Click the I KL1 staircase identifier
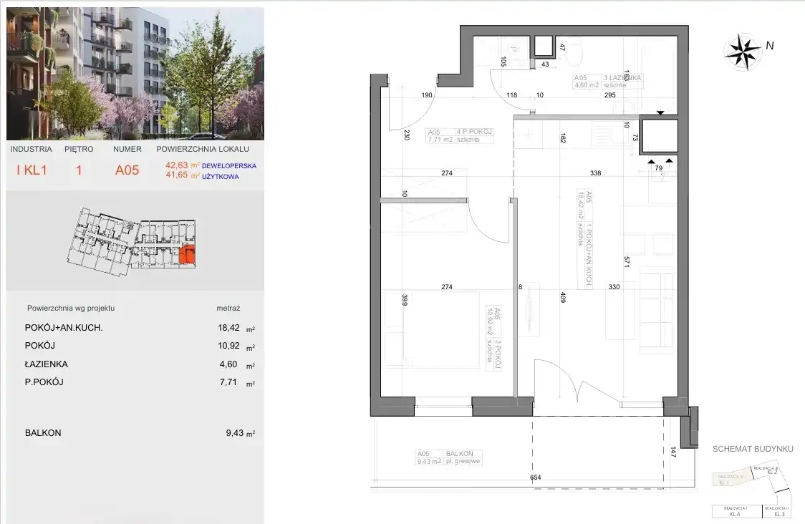Viewport: 805px width, 524px height. [x=32, y=170]
